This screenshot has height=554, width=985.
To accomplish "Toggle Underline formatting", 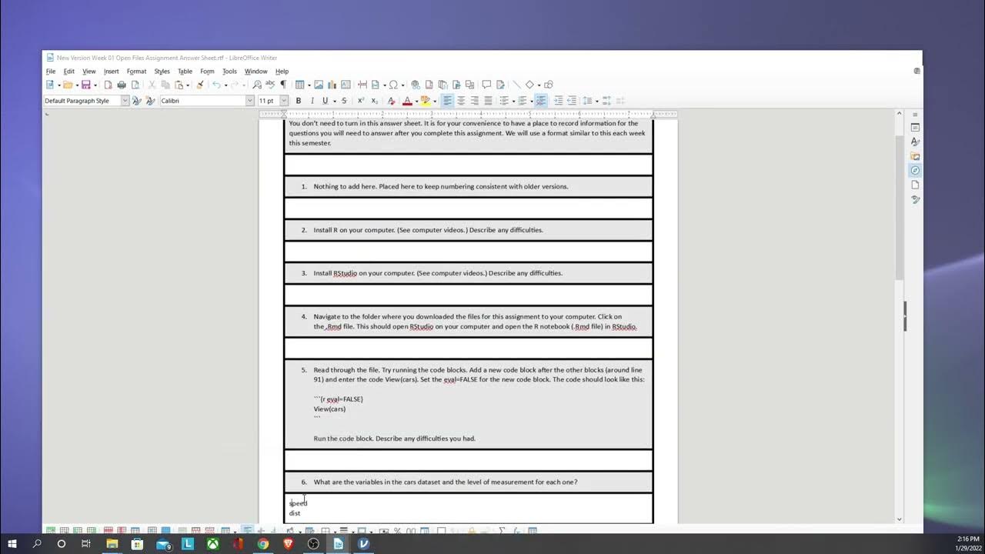I will tap(325, 101).
